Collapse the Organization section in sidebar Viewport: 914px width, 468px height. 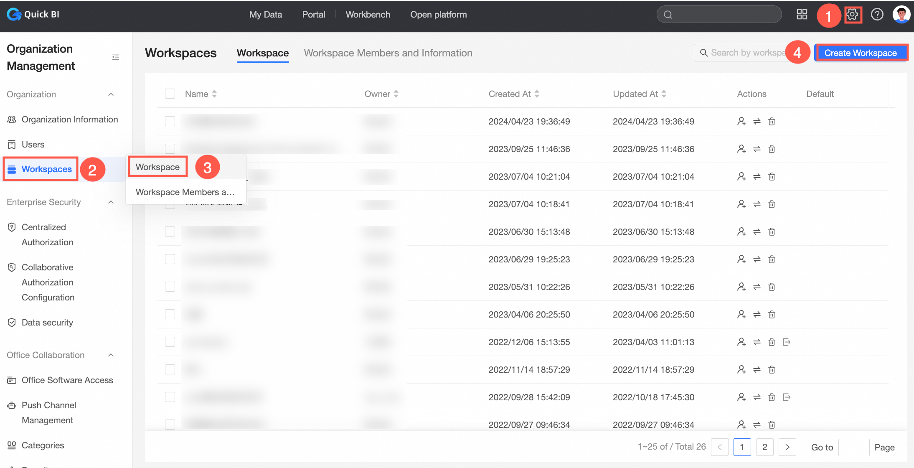111,94
